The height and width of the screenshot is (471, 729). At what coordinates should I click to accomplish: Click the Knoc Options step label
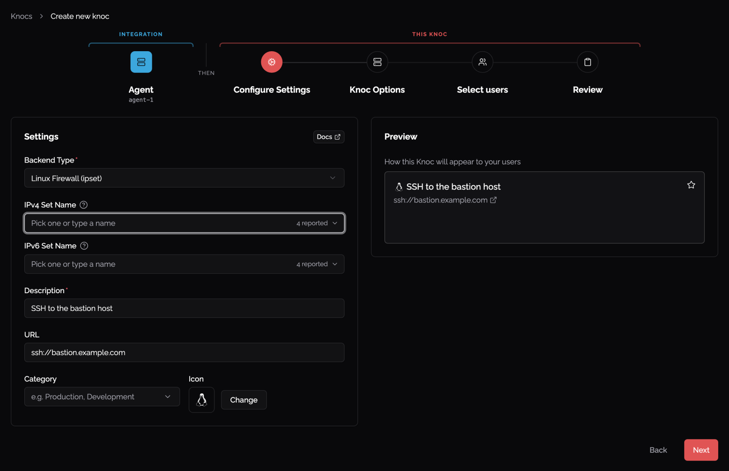(377, 90)
